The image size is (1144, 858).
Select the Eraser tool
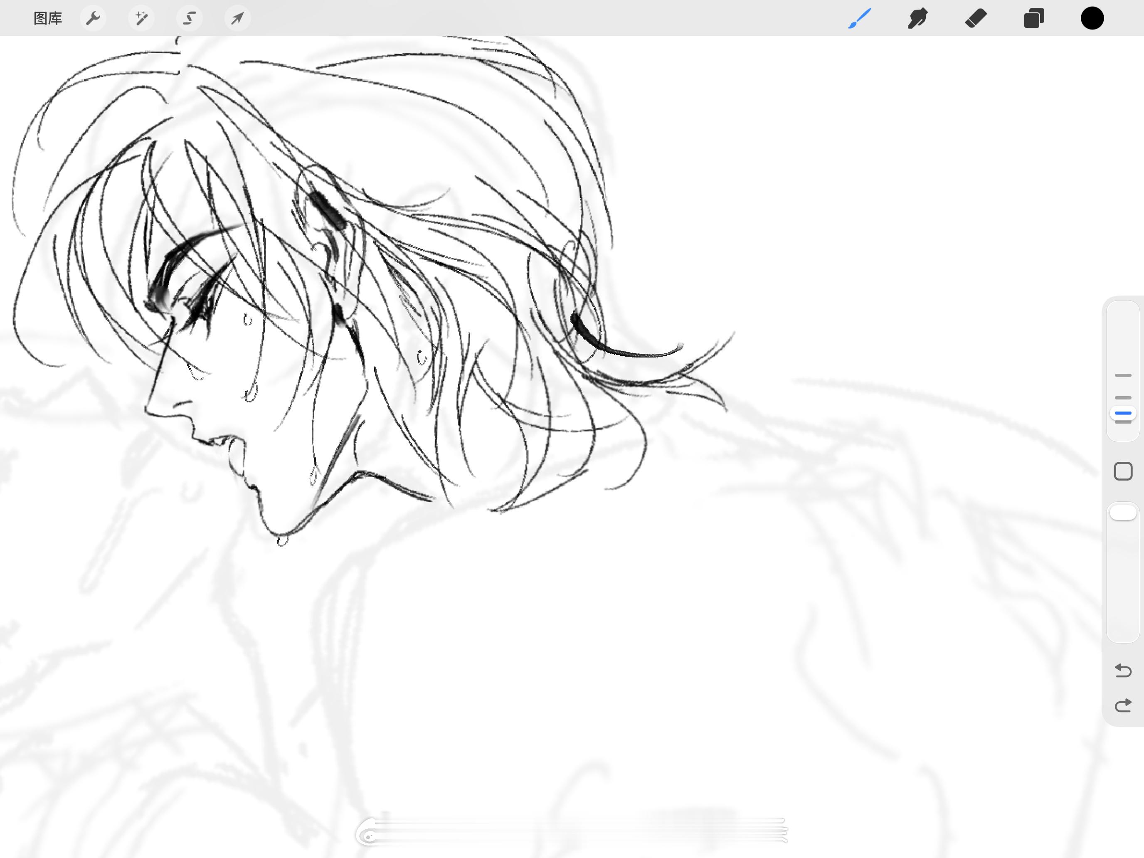pos(976,19)
